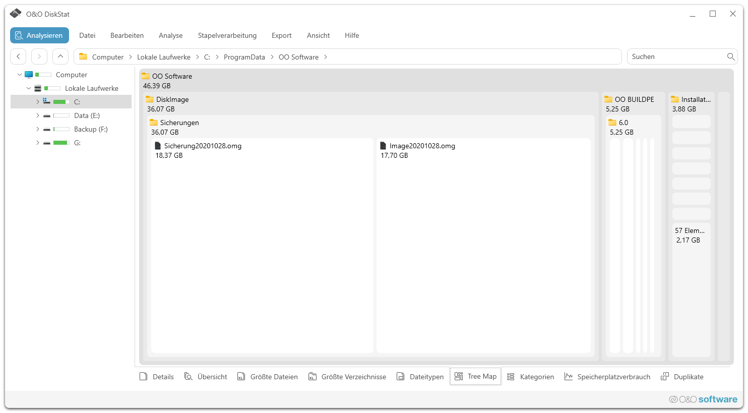Click the Installat... folder icon
The image size is (748, 413).
[x=675, y=99]
